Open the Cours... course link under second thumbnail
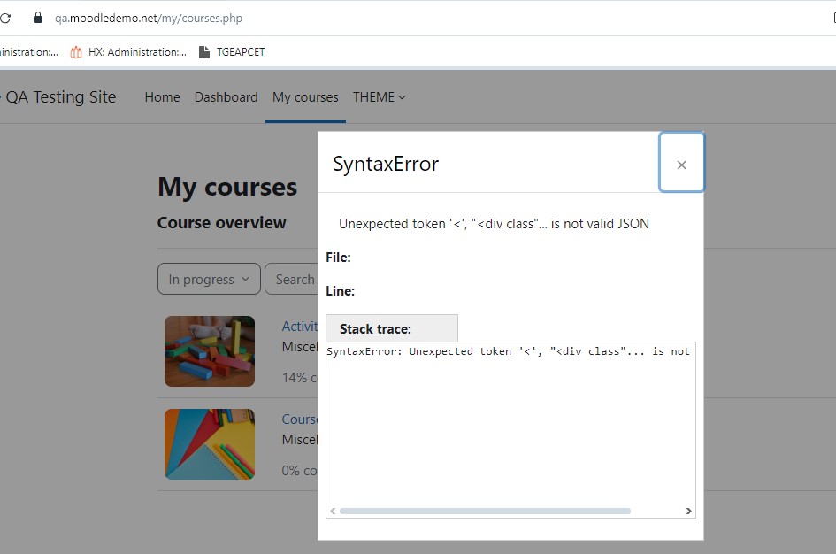836x554 pixels. [300, 419]
